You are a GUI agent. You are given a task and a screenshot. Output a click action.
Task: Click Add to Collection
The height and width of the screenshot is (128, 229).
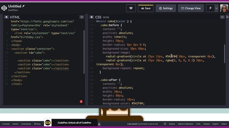[185, 124]
